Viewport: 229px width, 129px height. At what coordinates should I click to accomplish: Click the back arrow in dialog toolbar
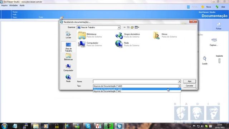point(125,27)
